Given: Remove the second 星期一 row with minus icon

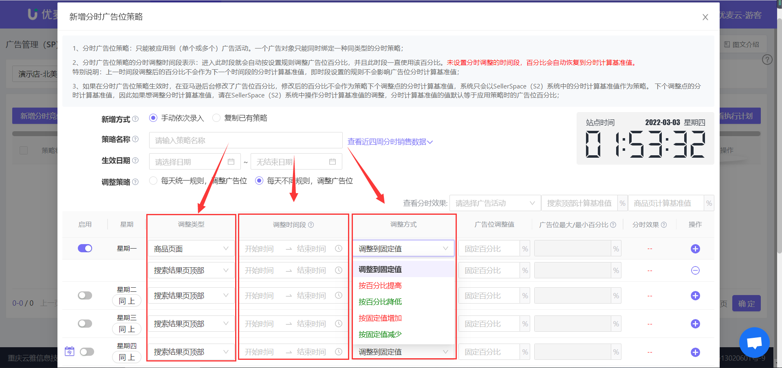Looking at the screenshot, I should [x=695, y=271].
